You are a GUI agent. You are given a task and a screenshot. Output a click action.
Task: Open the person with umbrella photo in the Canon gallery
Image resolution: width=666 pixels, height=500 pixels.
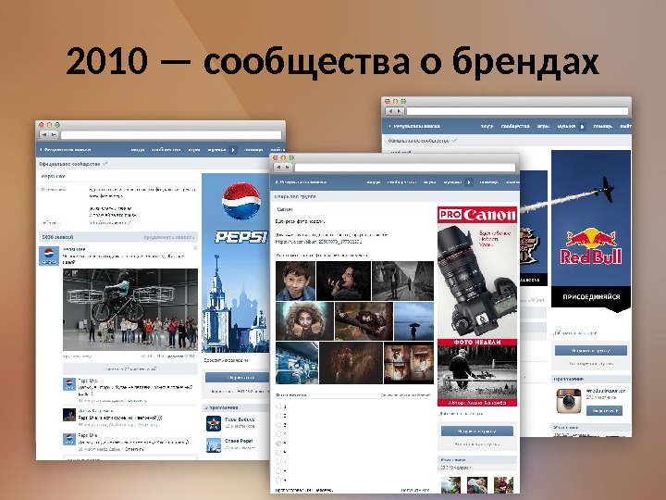click(x=413, y=321)
